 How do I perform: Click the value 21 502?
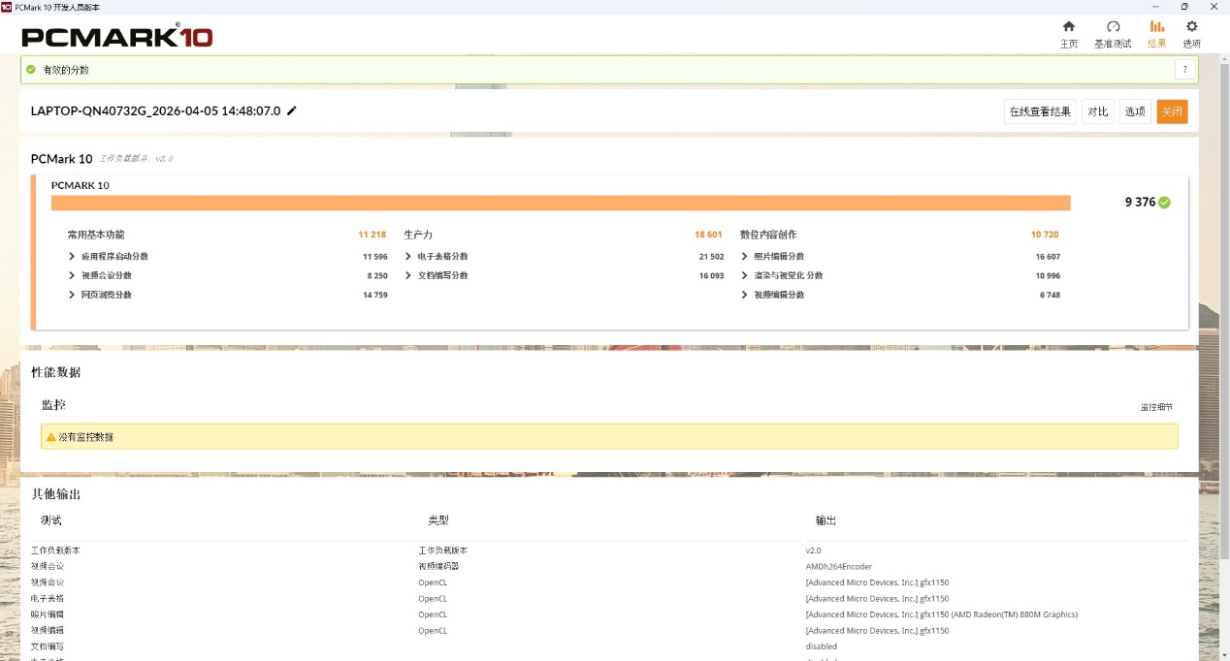click(x=711, y=256)
